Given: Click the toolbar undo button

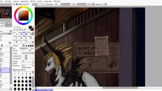Looking at the screenshot, I should (x=36, y=4).
